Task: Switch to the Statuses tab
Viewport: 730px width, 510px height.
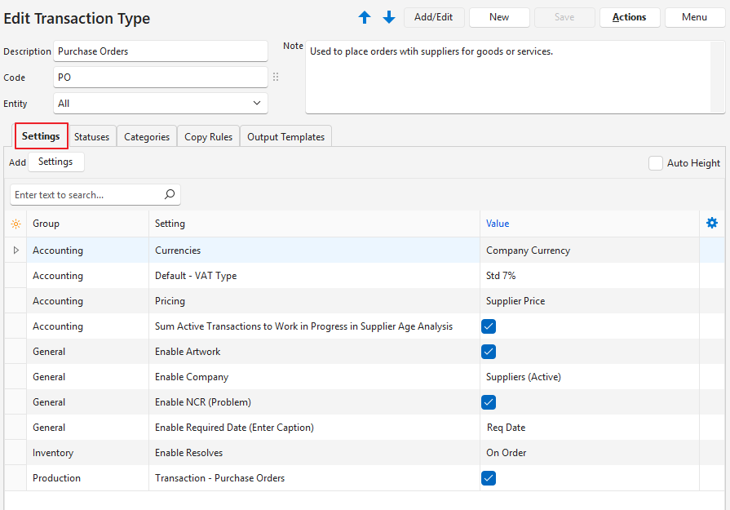Action: click(x=91, y=137)
